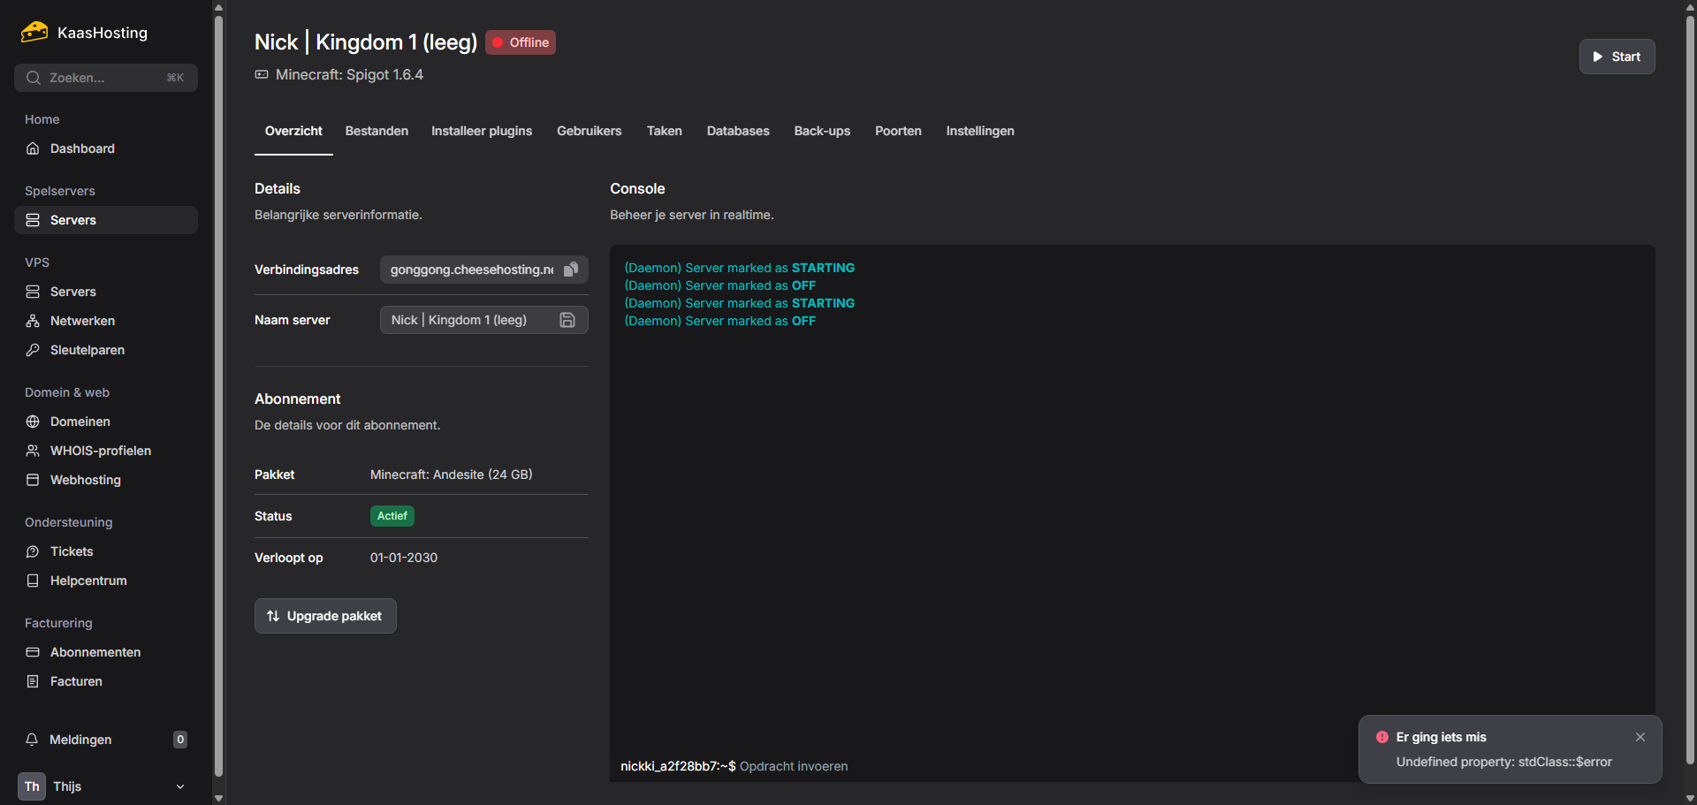Click the globe icon next to Domeinen

point(33,421)
